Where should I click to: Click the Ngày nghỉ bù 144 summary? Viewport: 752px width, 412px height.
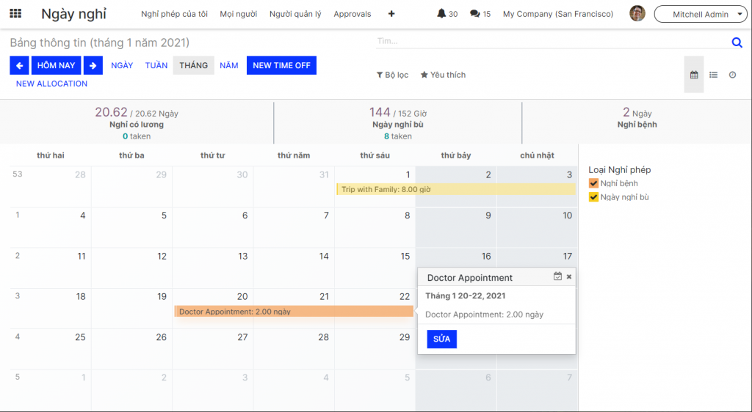point(398,124)
